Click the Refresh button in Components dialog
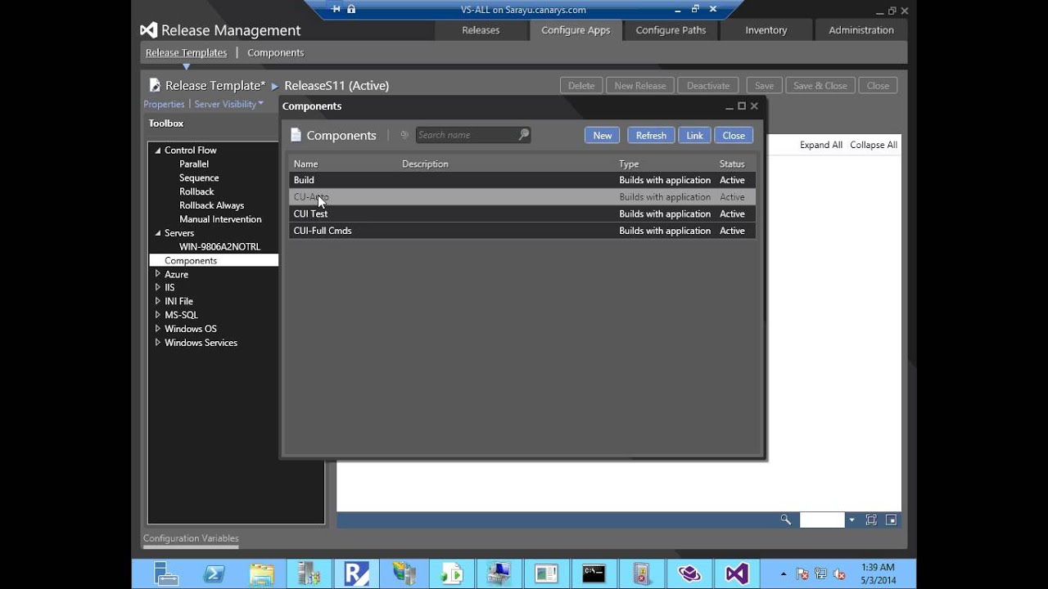This screenshot has height=589, width=1048. [x=651, y=135]
